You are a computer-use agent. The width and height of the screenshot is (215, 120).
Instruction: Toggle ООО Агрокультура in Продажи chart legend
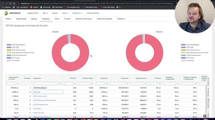click(16, 50)
